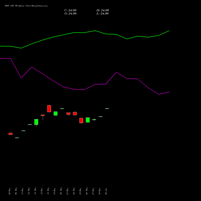Click the green candle for 14 May

[x=36, y=122]
